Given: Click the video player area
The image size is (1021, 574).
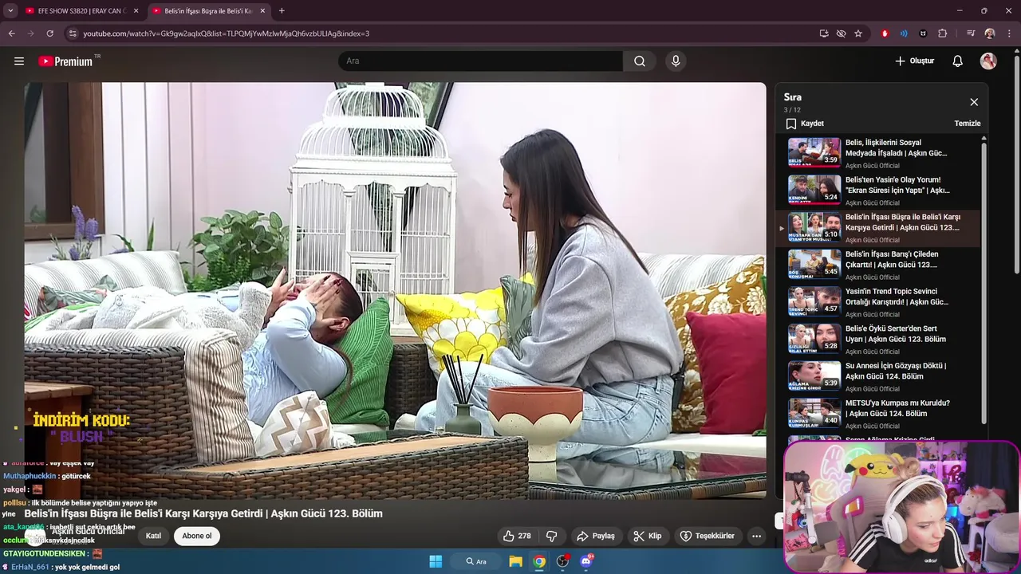Looking at the screenshot, I should pyautogui.click(x=395, y=291).
